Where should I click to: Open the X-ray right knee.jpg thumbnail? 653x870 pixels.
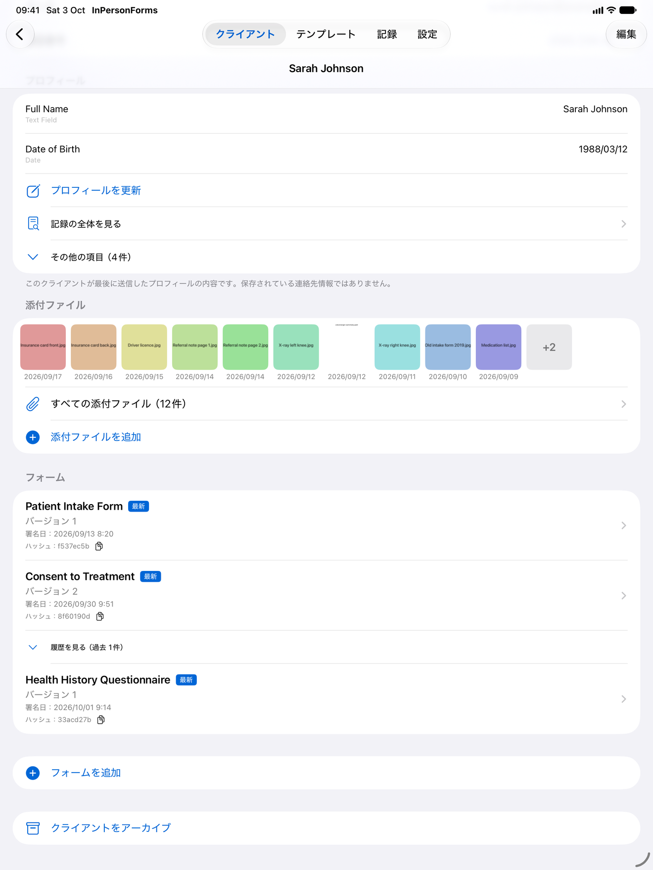pos(397,347)
